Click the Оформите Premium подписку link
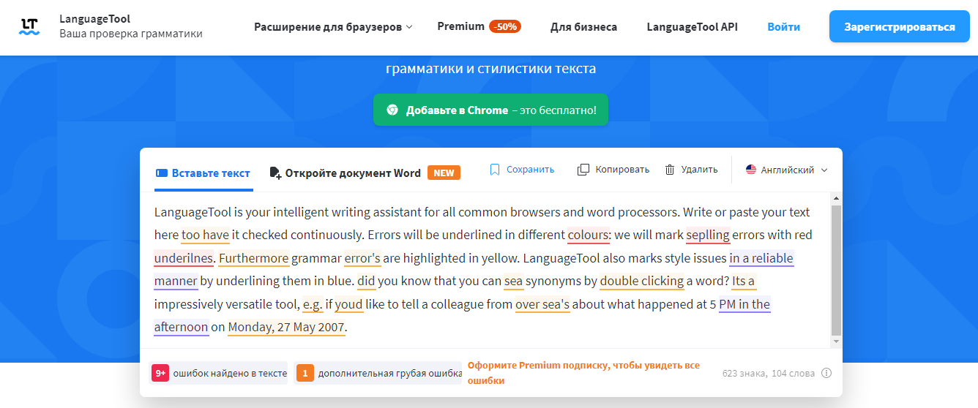Image resolution: width=978 pixels, height=408 pixels. coord(583,373)
